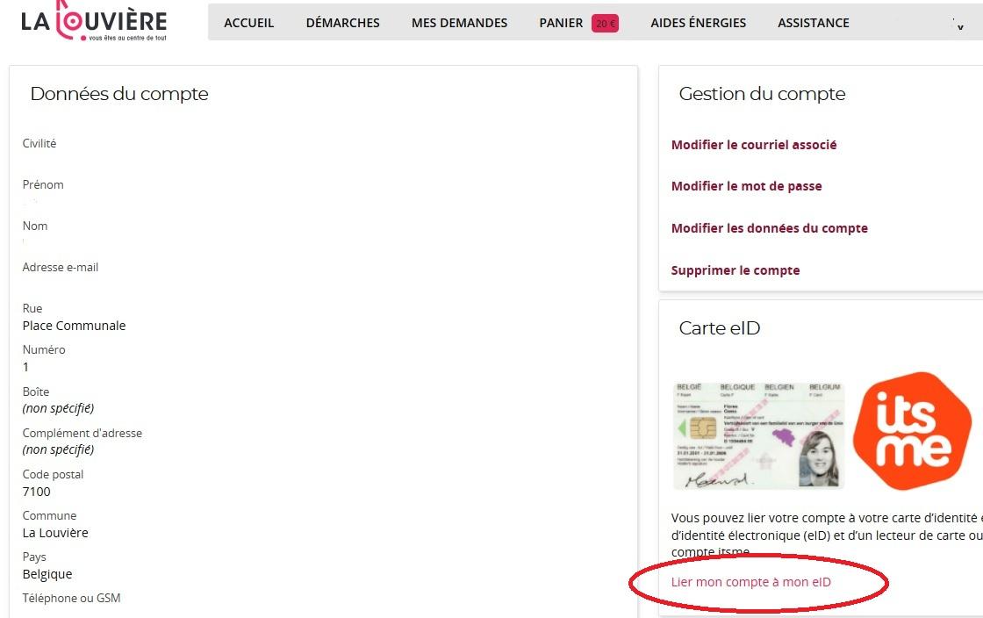This screenshot has width=983, height=618.
Task: Click the 7100 postal code value
Action: point(37,492)
